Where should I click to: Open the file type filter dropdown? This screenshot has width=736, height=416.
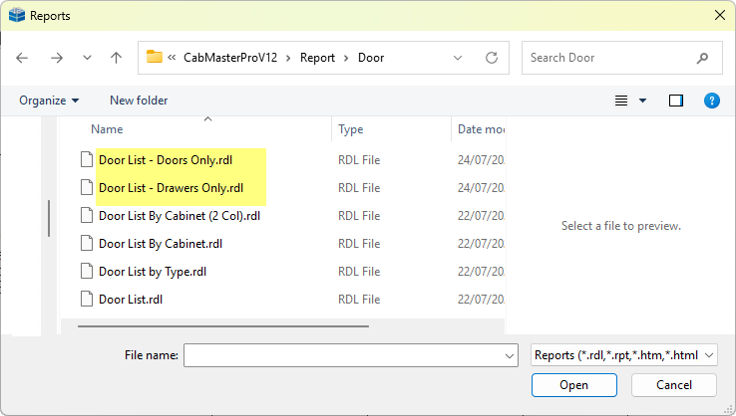[623, 355]
